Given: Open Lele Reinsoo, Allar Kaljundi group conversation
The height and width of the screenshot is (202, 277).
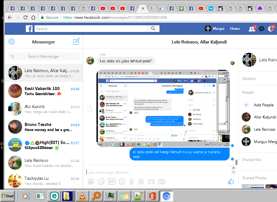Looking at the screenshot, I should 44,73.
